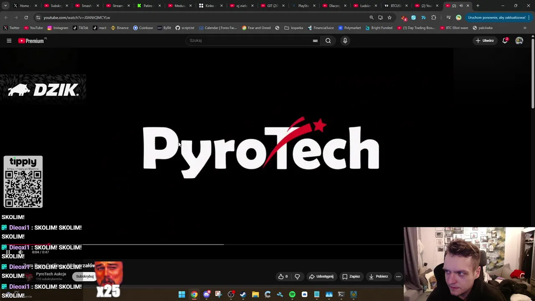Open the Binance bookmark
This screenshot has width=535, height=301.
coord(120,28)
